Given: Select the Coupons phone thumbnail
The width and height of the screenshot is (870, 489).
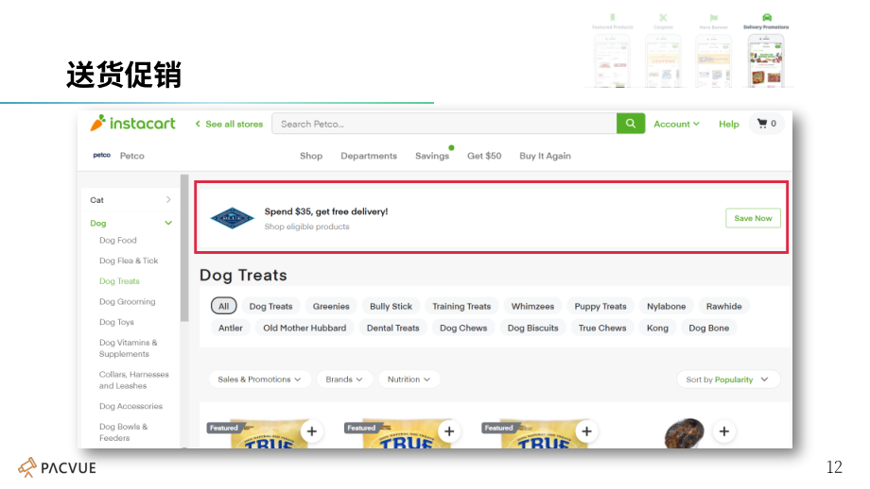Looking at the screenshot, I should click(x=663, y=61).
